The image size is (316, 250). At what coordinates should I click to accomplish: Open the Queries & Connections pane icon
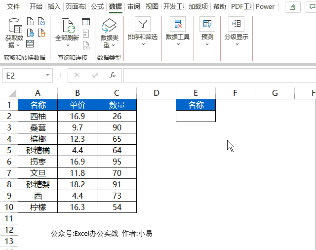tap(86, 22)
